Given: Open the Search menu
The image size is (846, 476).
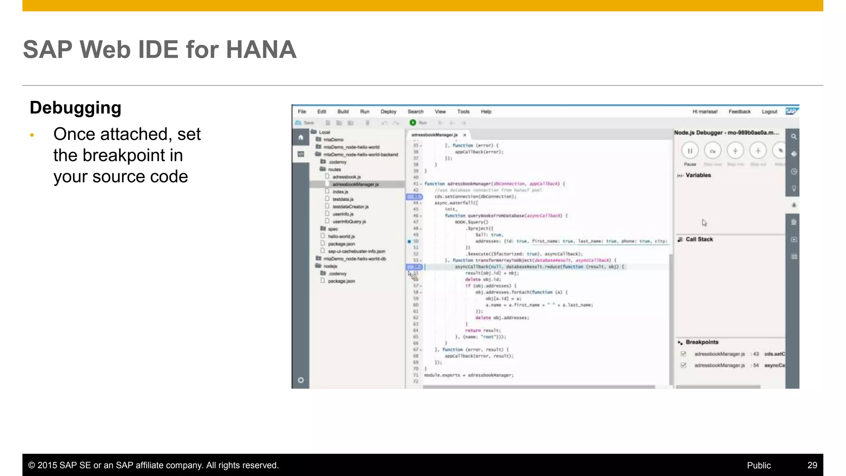Looking at the screenshot, I should (416, 112).
